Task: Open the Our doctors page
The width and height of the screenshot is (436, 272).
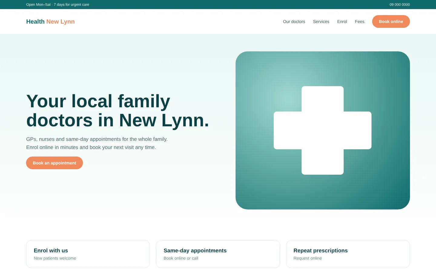Action: click(294, 21)
